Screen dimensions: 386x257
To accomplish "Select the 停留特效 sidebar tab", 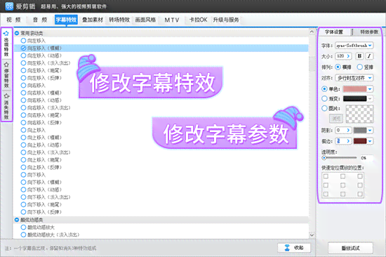I will click(6, 75).
